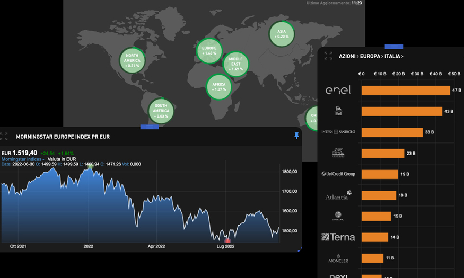Select the Africa region bubble on map
The width and height of the screenshot is (464, 278).
(x=218, y=87)
